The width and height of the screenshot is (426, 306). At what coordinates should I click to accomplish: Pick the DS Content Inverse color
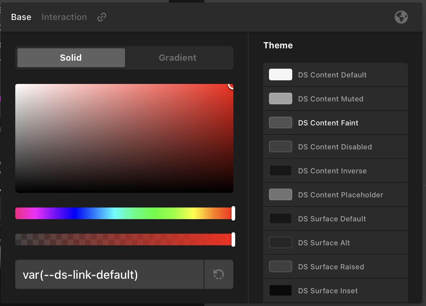point(335,171)
